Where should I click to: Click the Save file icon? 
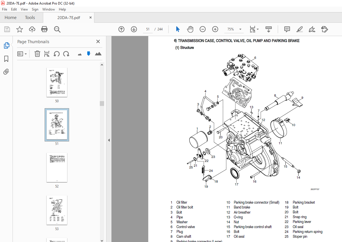(7, 29)
